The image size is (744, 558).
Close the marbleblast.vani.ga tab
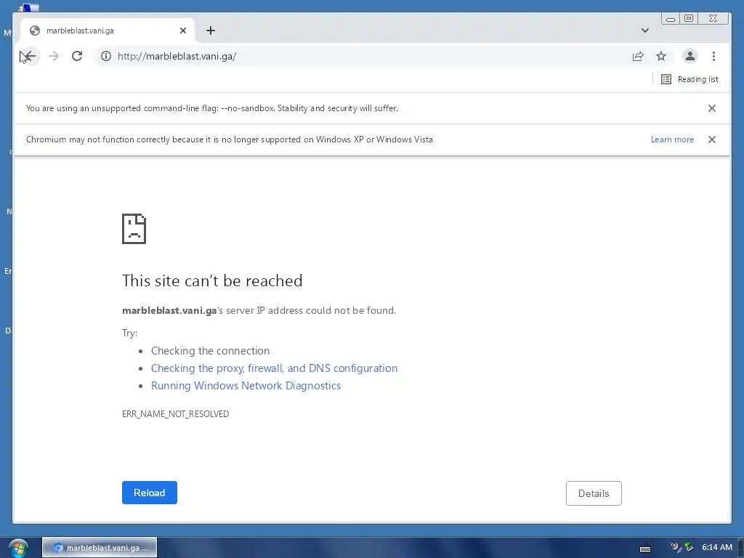pos(183,31)
